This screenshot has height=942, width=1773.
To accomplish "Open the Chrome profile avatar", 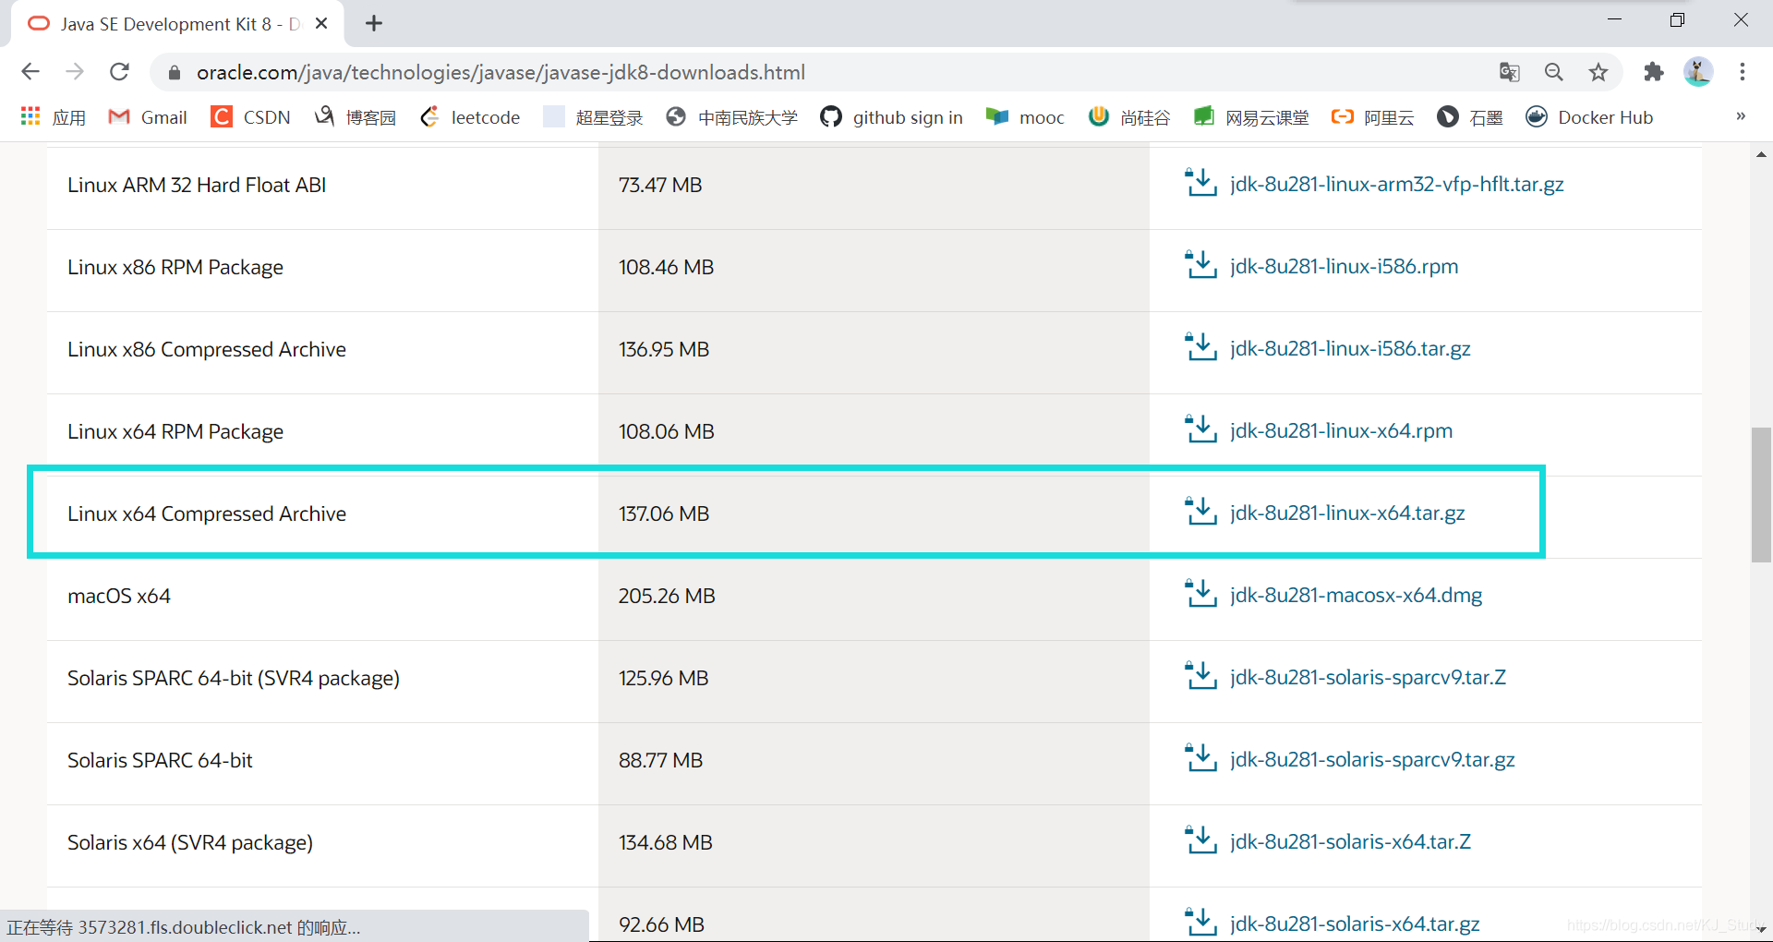I will pyautogui.click(x=1698, y=72).
